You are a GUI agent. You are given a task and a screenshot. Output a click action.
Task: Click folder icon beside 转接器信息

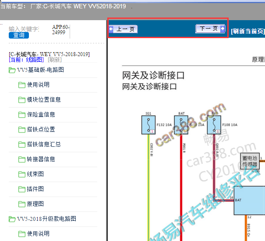click(x=22, y=159)
